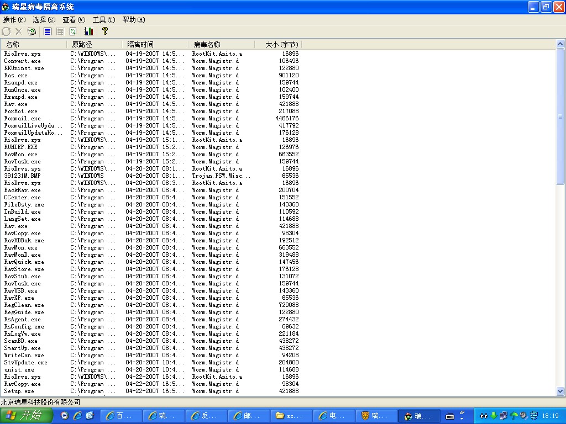Select the KKUninst.exe row
566x424 pixels.
151,68
